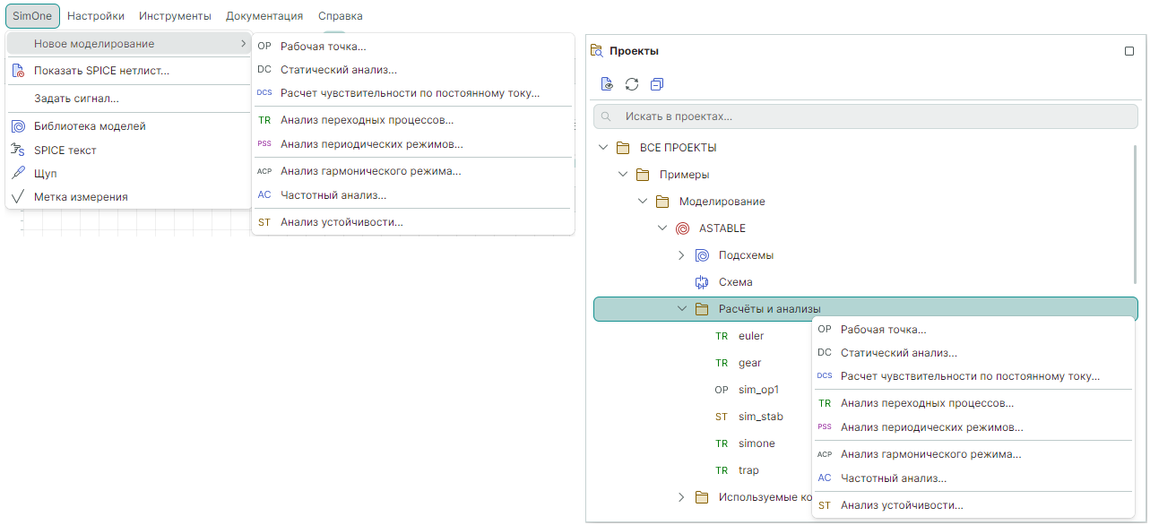Collapse the Примеры folder chevron
The image size is (1150, 525).
pos(623,175)
